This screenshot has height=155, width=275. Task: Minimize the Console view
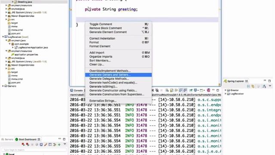coord(213,90)
